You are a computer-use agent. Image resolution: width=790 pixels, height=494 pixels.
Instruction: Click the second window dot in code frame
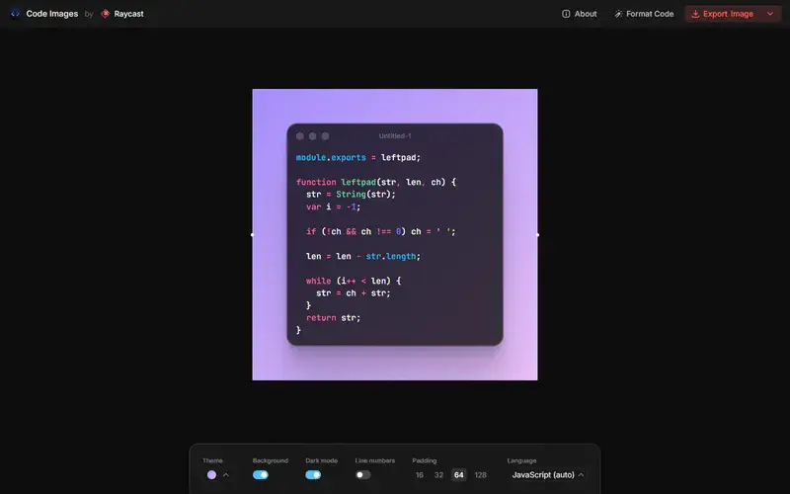[x=312, y=136]
